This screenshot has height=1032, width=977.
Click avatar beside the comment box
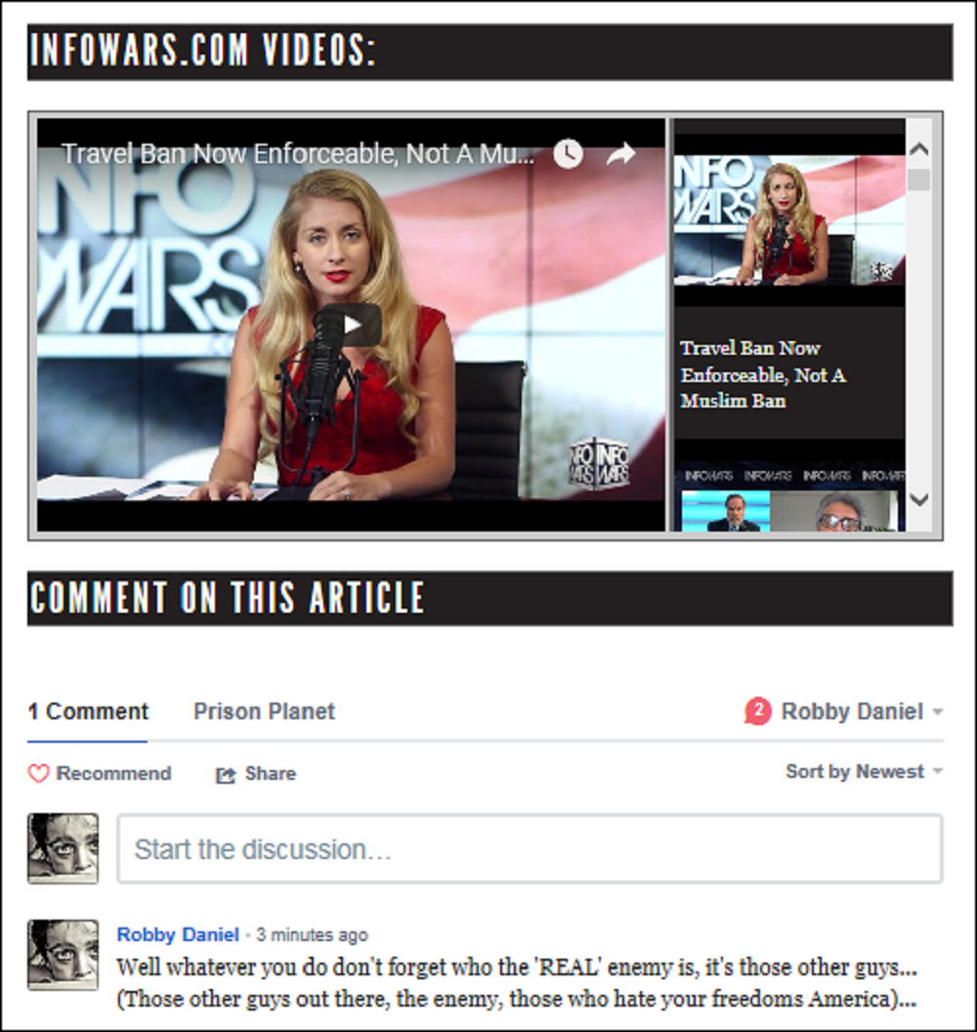63,848
